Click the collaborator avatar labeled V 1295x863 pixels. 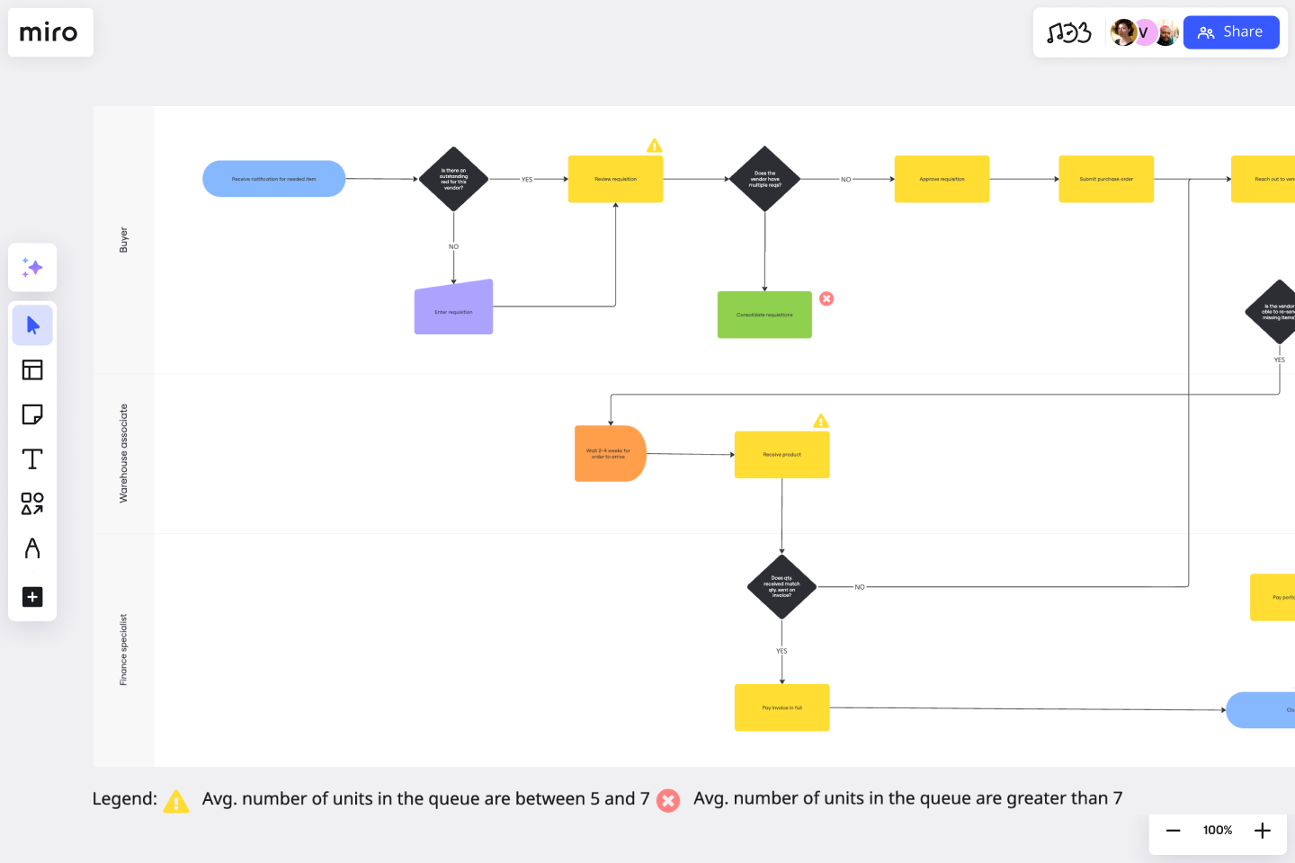pos(1144,31)
